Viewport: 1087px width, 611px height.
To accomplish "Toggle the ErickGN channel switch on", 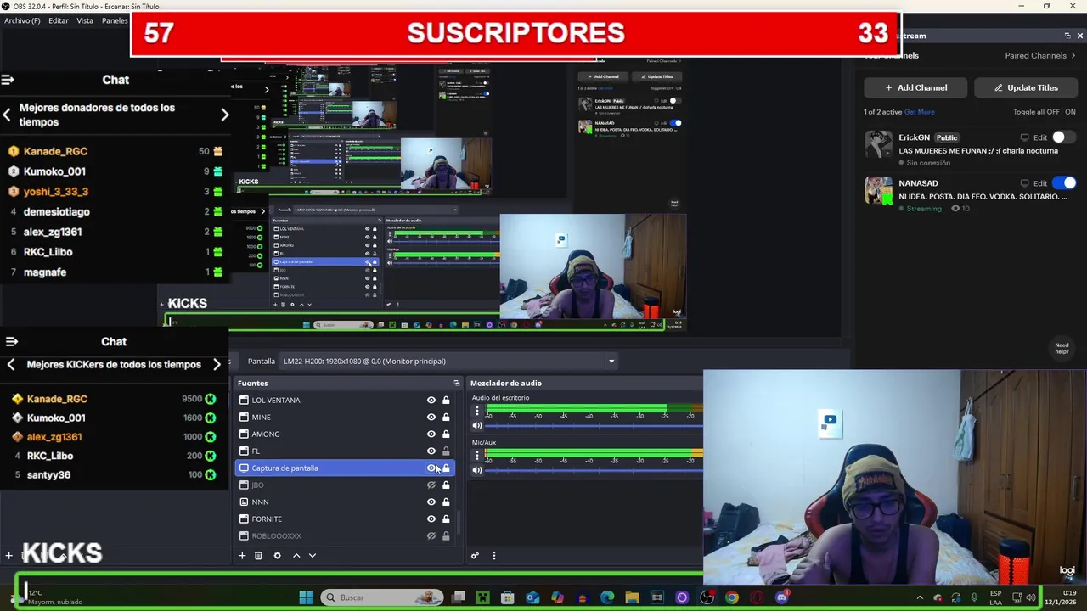I will 1063,137.
